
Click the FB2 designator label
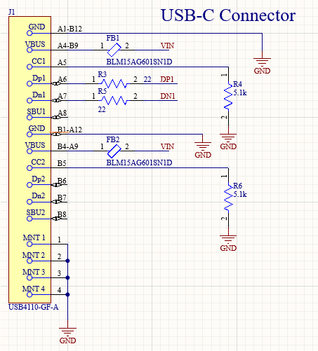tap(113, 139)
